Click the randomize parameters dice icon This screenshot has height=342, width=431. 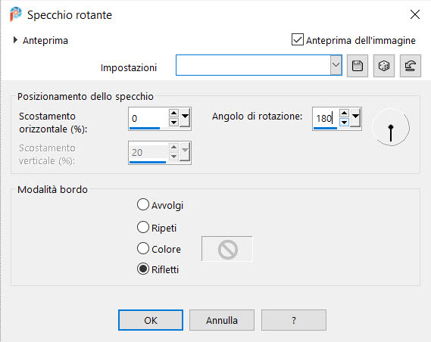click(384, 66)
